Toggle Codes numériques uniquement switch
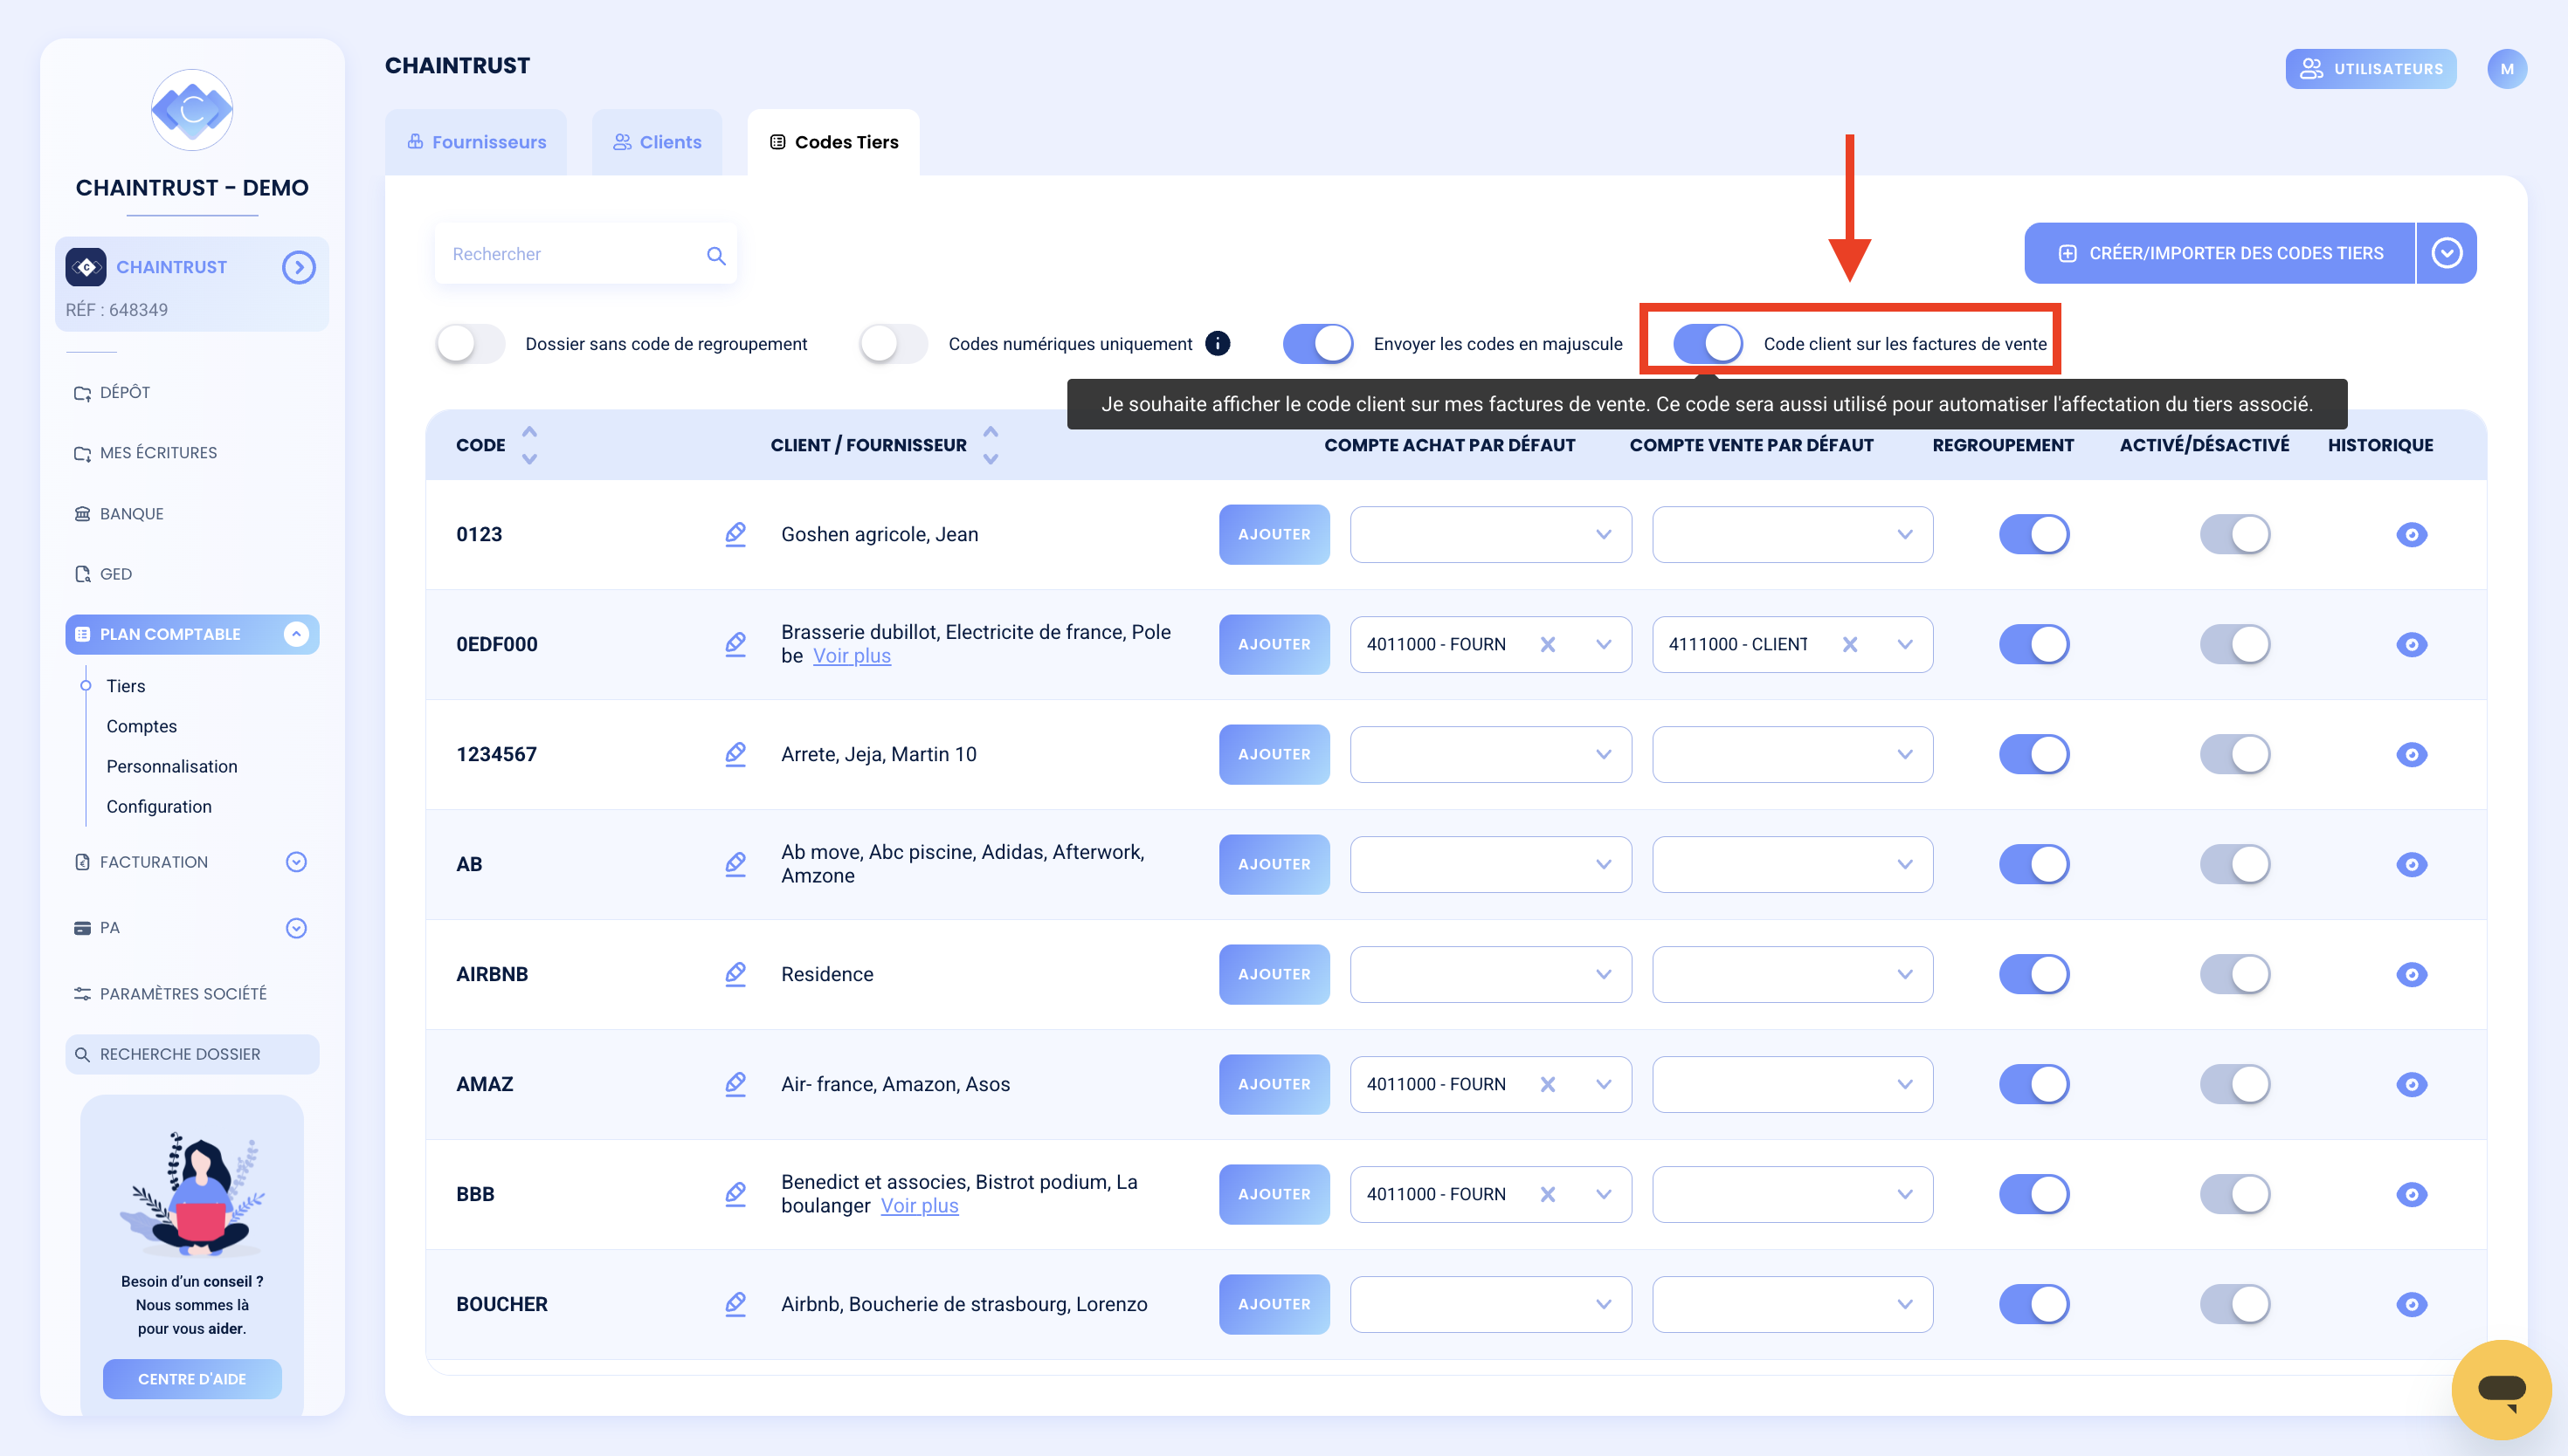The width and height of the screenshot is (2568, 1456). (894, 343)
